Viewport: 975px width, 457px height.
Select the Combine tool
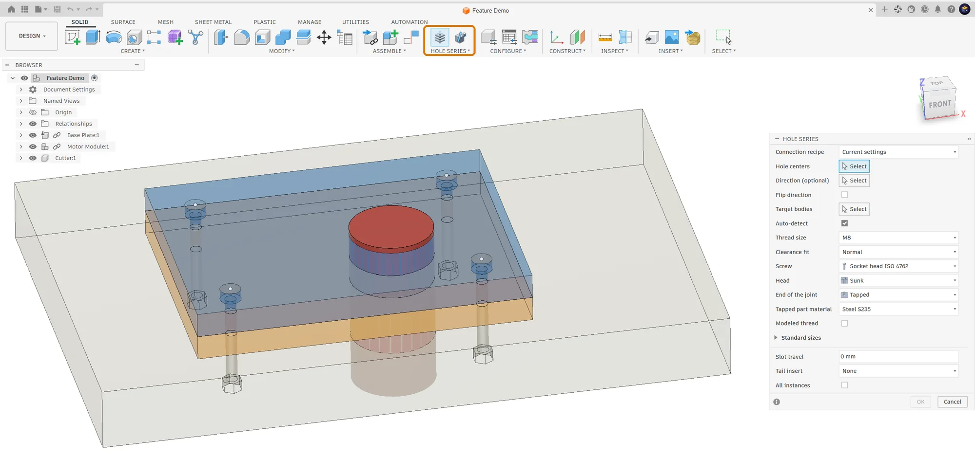[x=283, y=37]
